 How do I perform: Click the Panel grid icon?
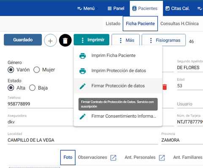(x=109, y=8)
